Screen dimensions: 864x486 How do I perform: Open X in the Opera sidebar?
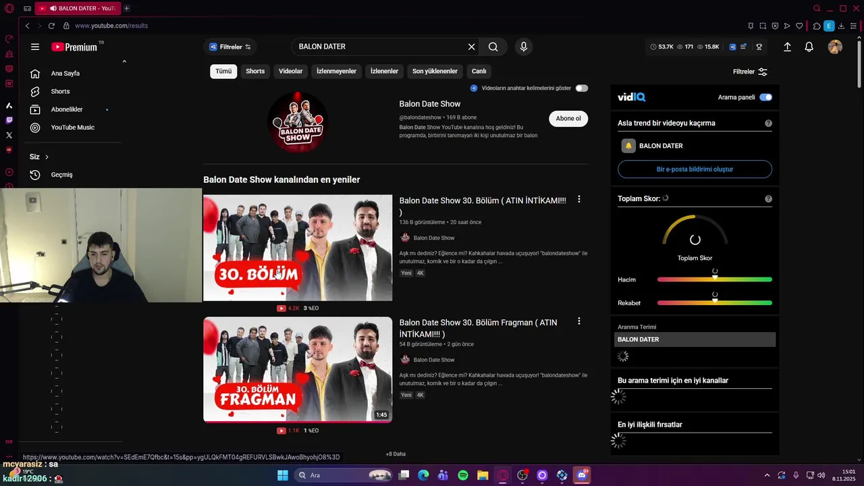pyautogui.click(x=9, y=135)
